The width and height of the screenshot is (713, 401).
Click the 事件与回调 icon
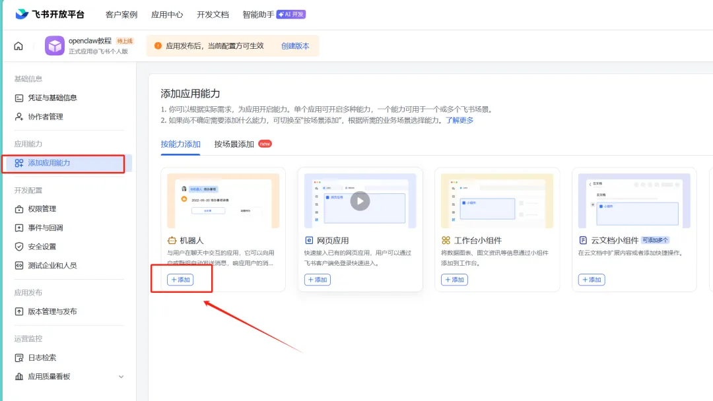[19, 228]
